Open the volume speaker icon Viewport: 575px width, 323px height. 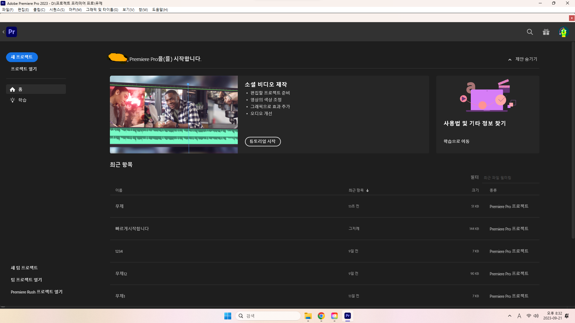tap(536, 316)
